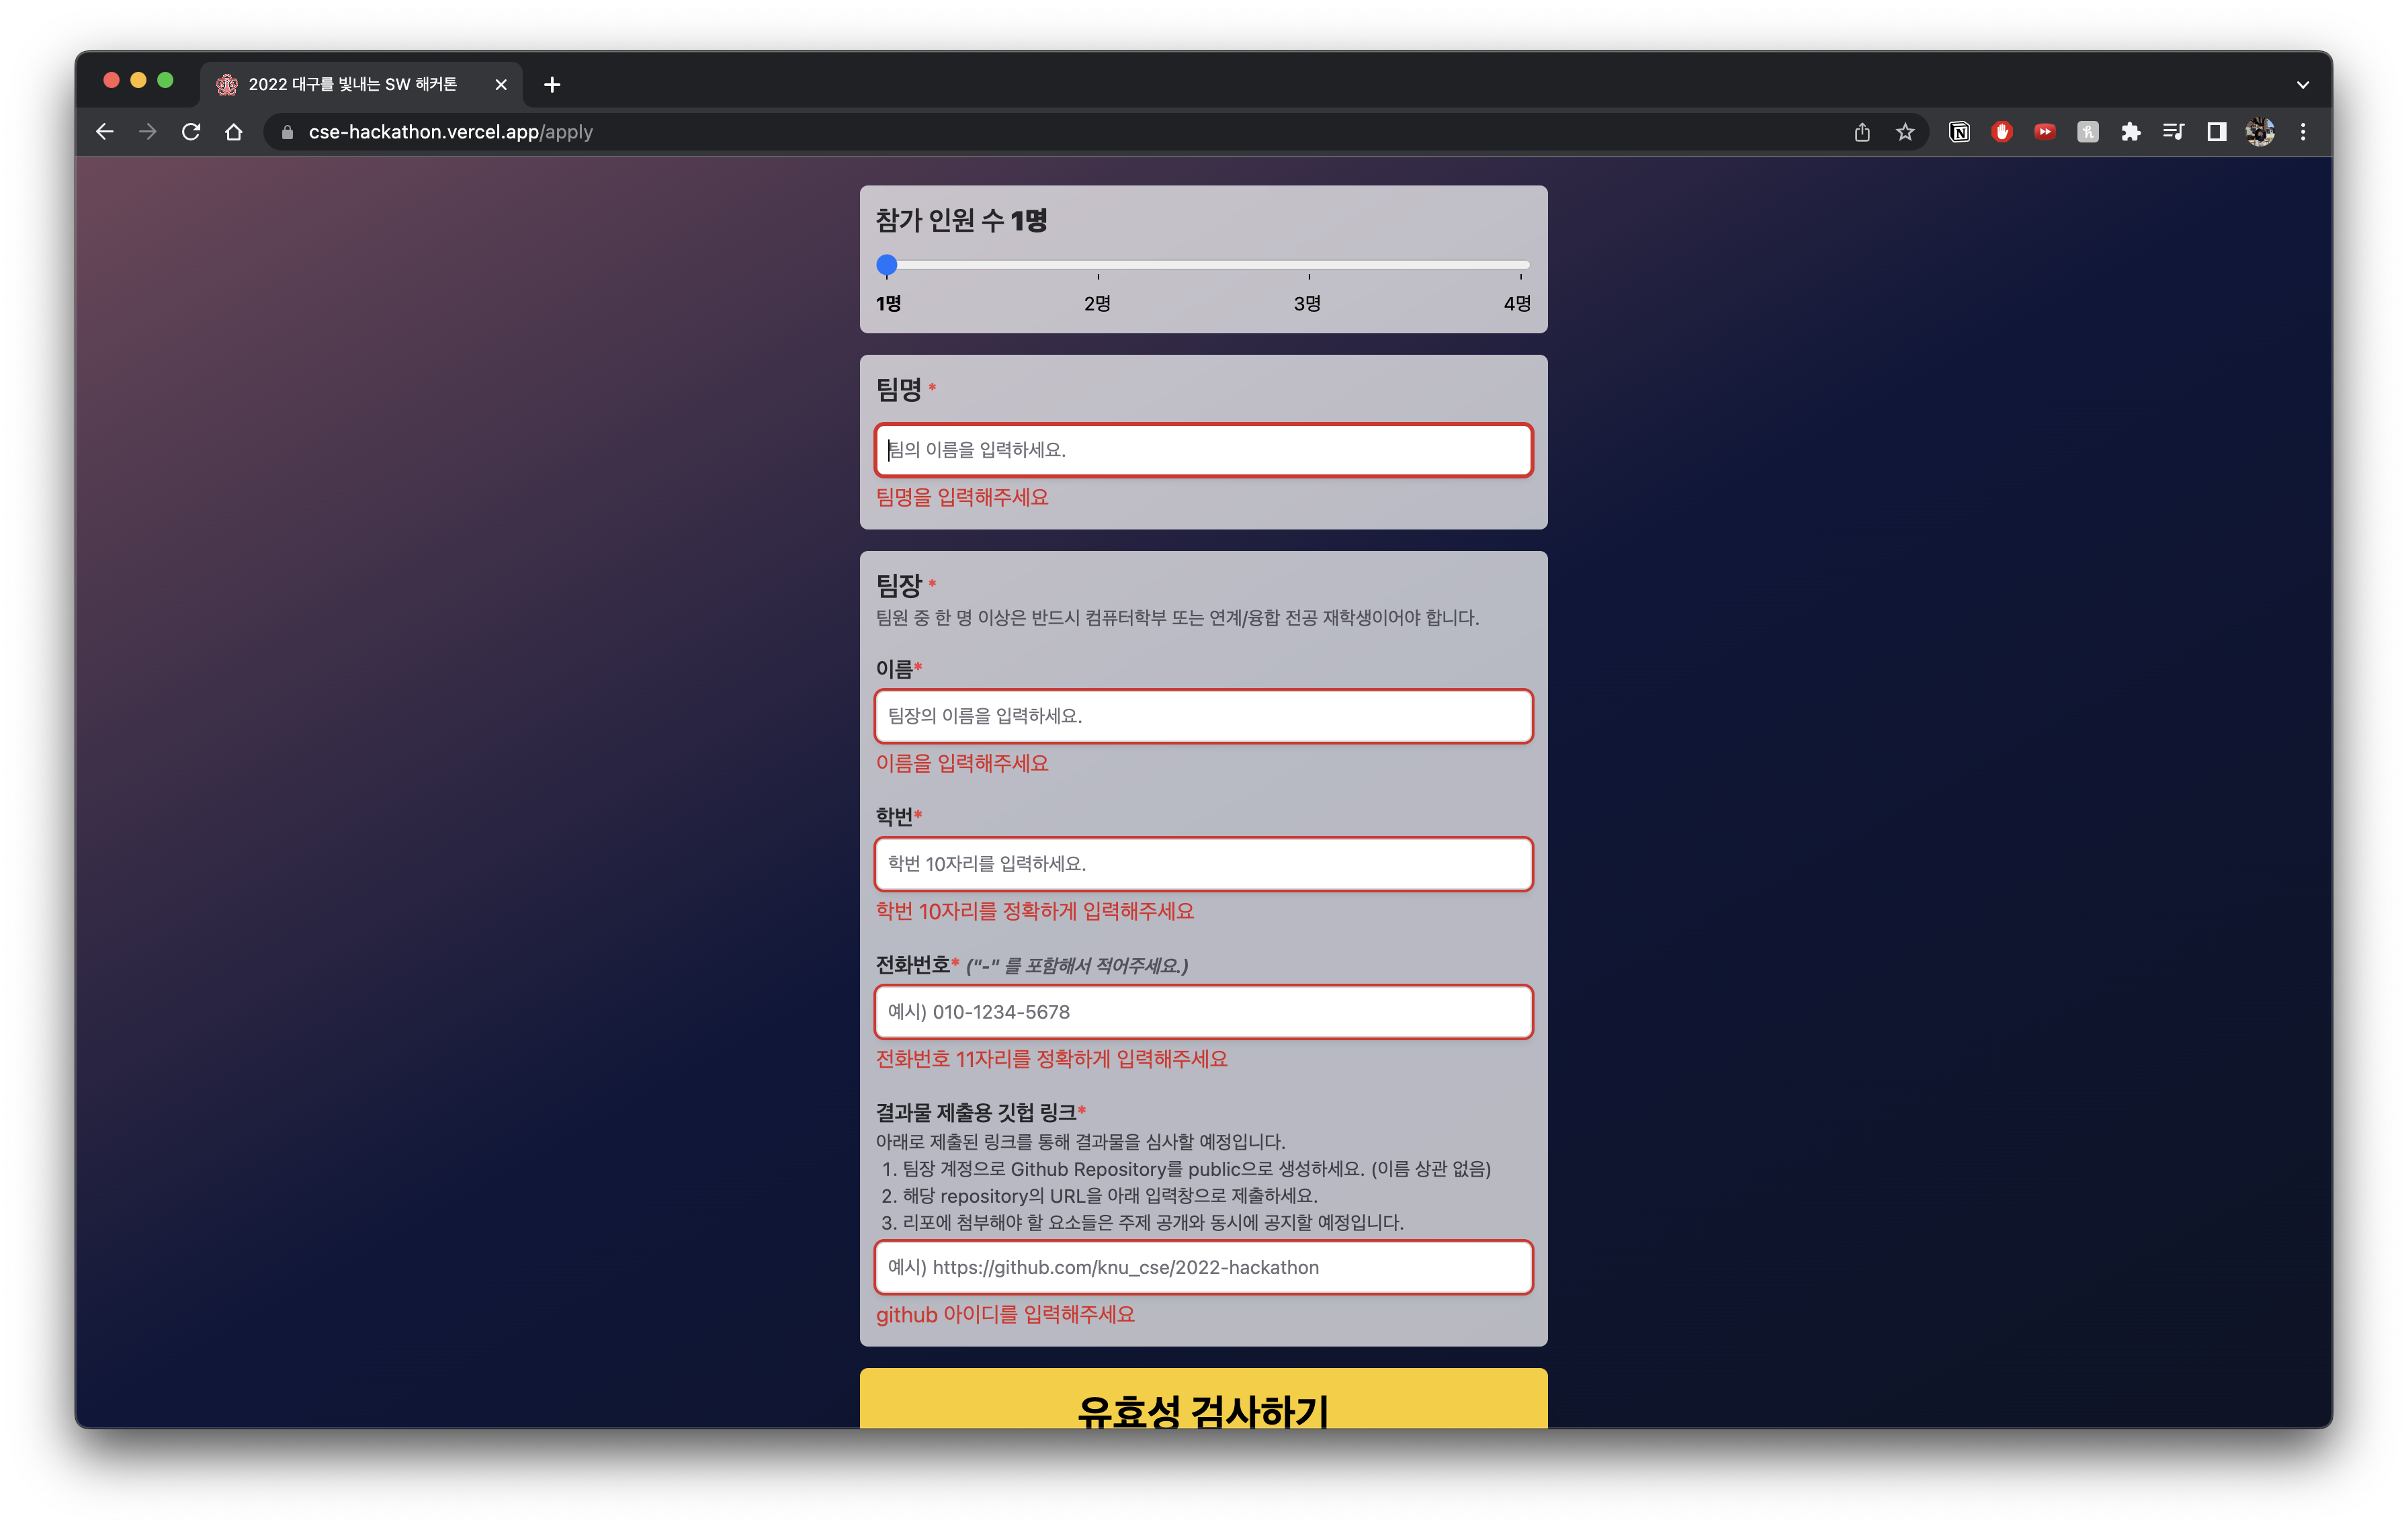Set participant slider to 3명
The image size is (2408, 1528).
[1308, 266]
